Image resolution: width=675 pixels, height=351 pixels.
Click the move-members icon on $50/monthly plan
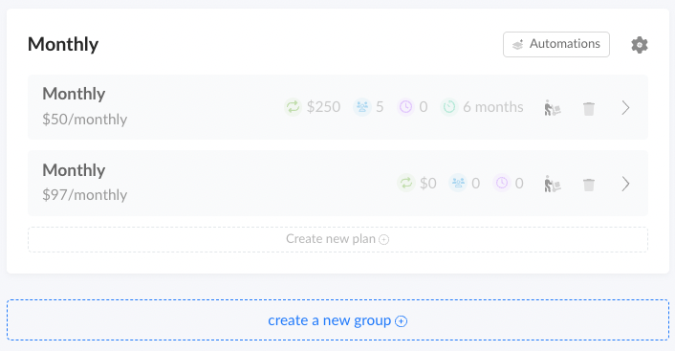tap(553, 108)
